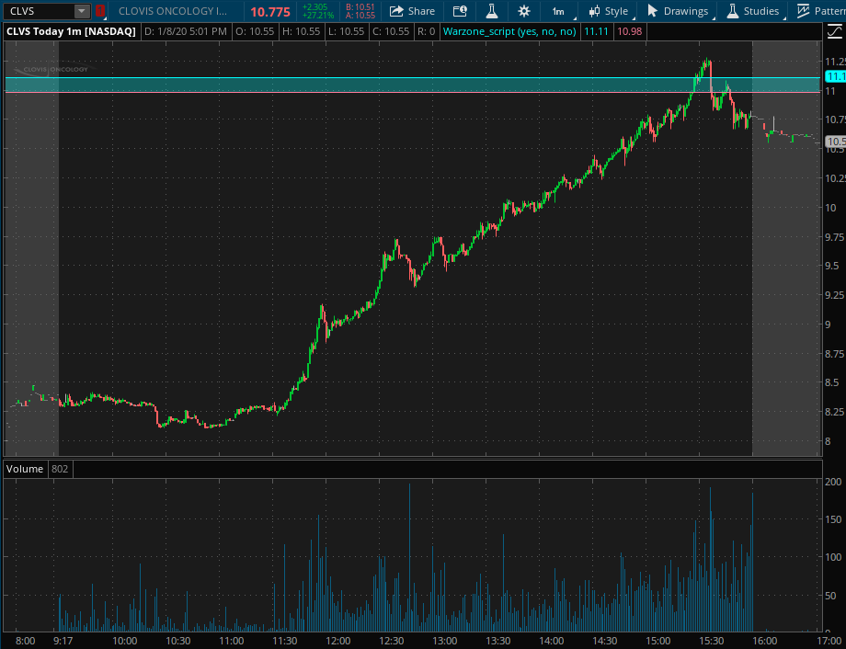Click the pink lower Warzone line
846x649 pixels.
coord(412,92)
